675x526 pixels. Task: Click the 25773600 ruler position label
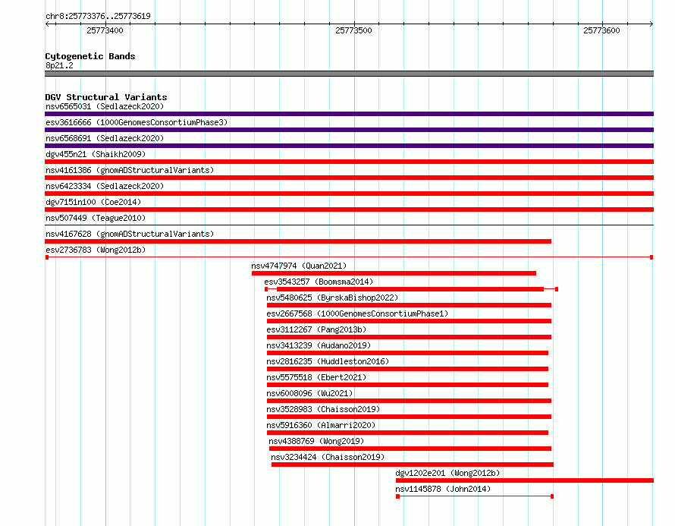(602, 30)
